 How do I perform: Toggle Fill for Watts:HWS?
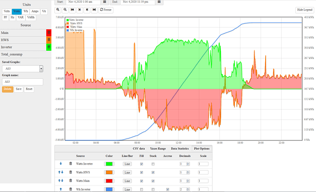(x=142, y=172)
